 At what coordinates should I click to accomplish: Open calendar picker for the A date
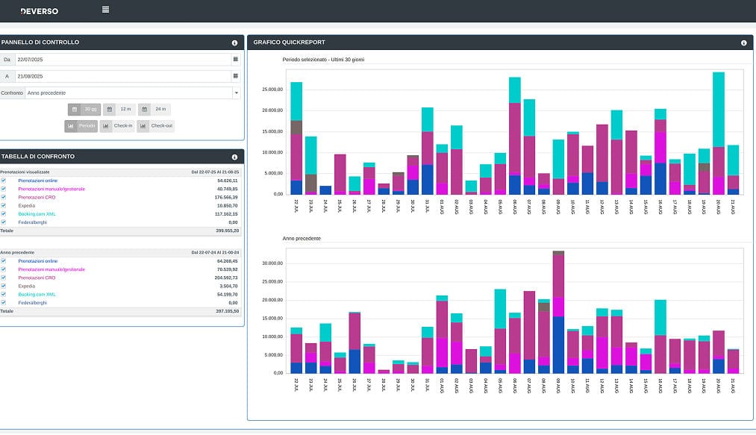coord(236,76)
